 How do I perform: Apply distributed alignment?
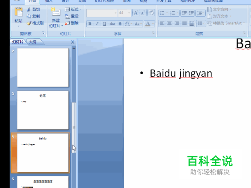[x=192, y=24]
